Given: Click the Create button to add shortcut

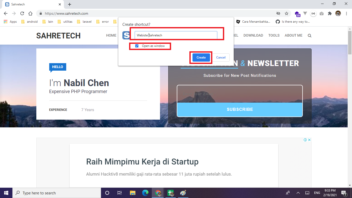Looking at the screenshot, I should tap(201, 57).
